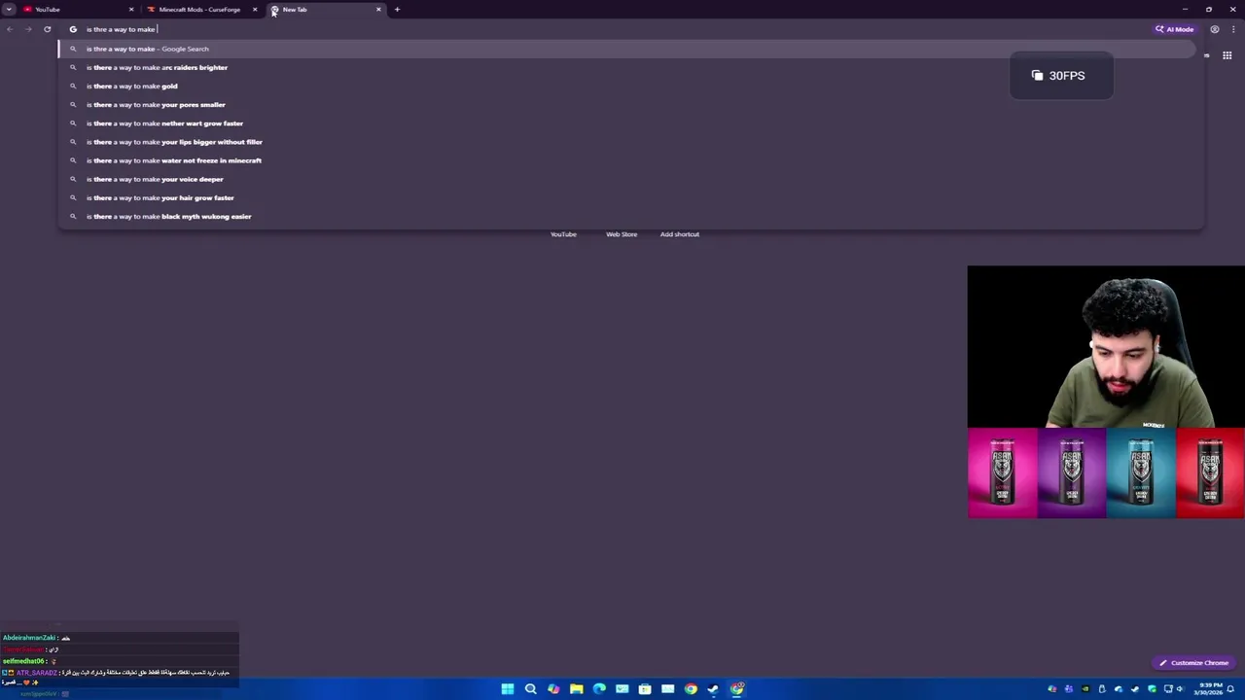Open Chrome three-dot menu
Image resolution: width=1245 pixels, height=700 pixels.
(1233, 29)
